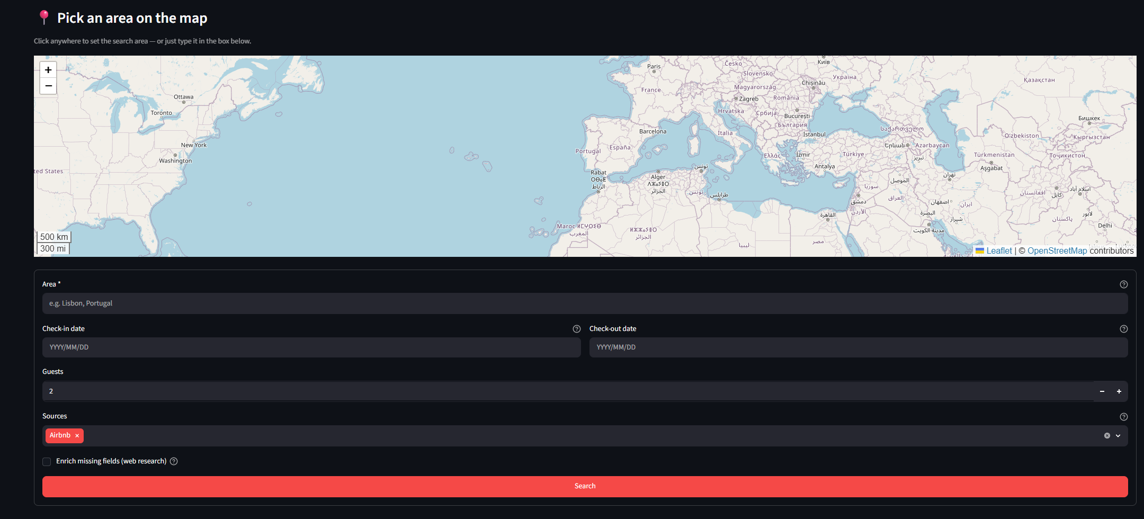Open help icon beside Sources
This screenshot has width=1144, height=519.
(1123, 417)
